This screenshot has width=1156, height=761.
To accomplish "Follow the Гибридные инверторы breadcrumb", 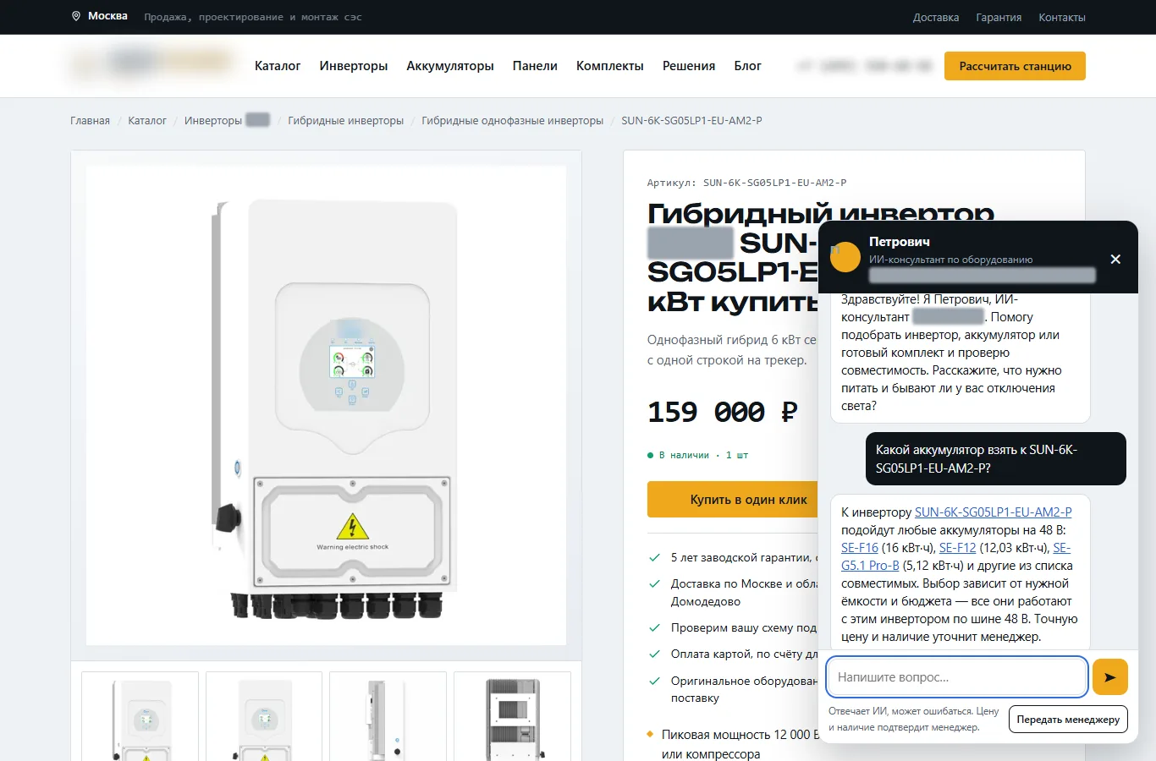I will [345, 121].
